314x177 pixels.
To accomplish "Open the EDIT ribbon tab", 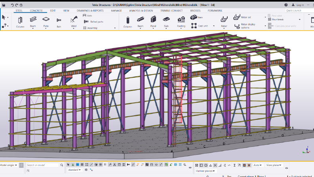I will point(53,10).
